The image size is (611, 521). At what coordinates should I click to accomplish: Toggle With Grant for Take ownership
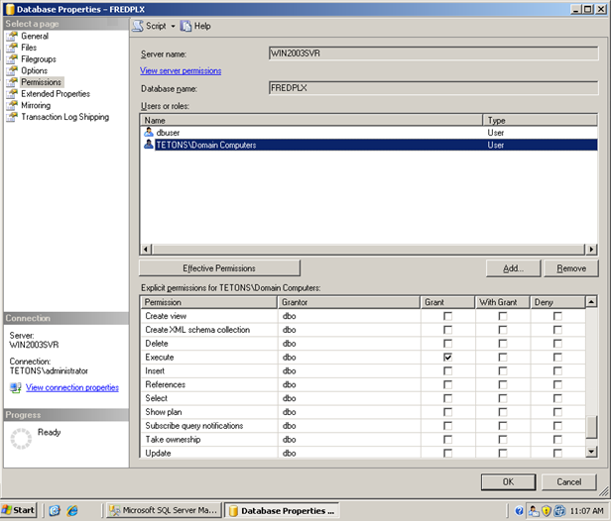click(503, 440)
